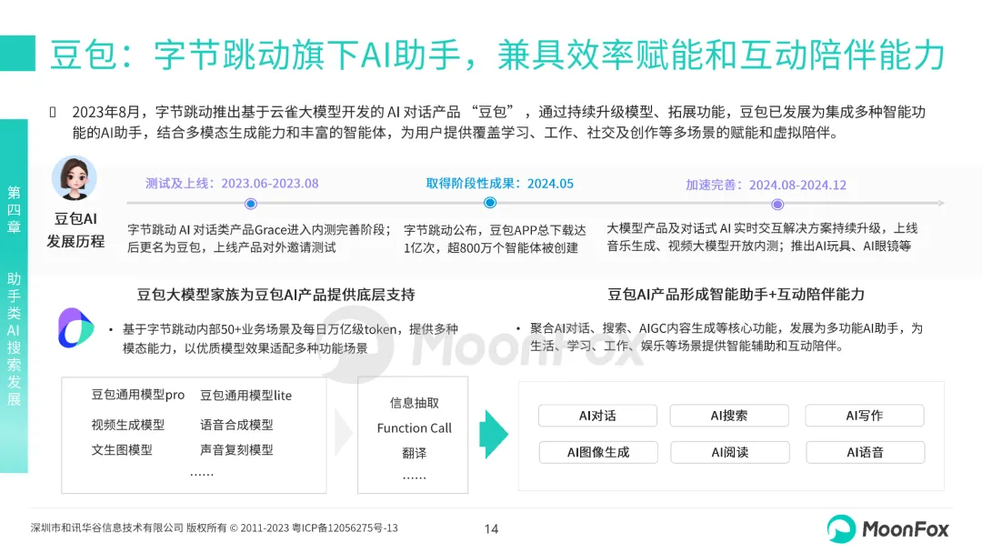Click the large teal right arrow

(x=494, y=435)
